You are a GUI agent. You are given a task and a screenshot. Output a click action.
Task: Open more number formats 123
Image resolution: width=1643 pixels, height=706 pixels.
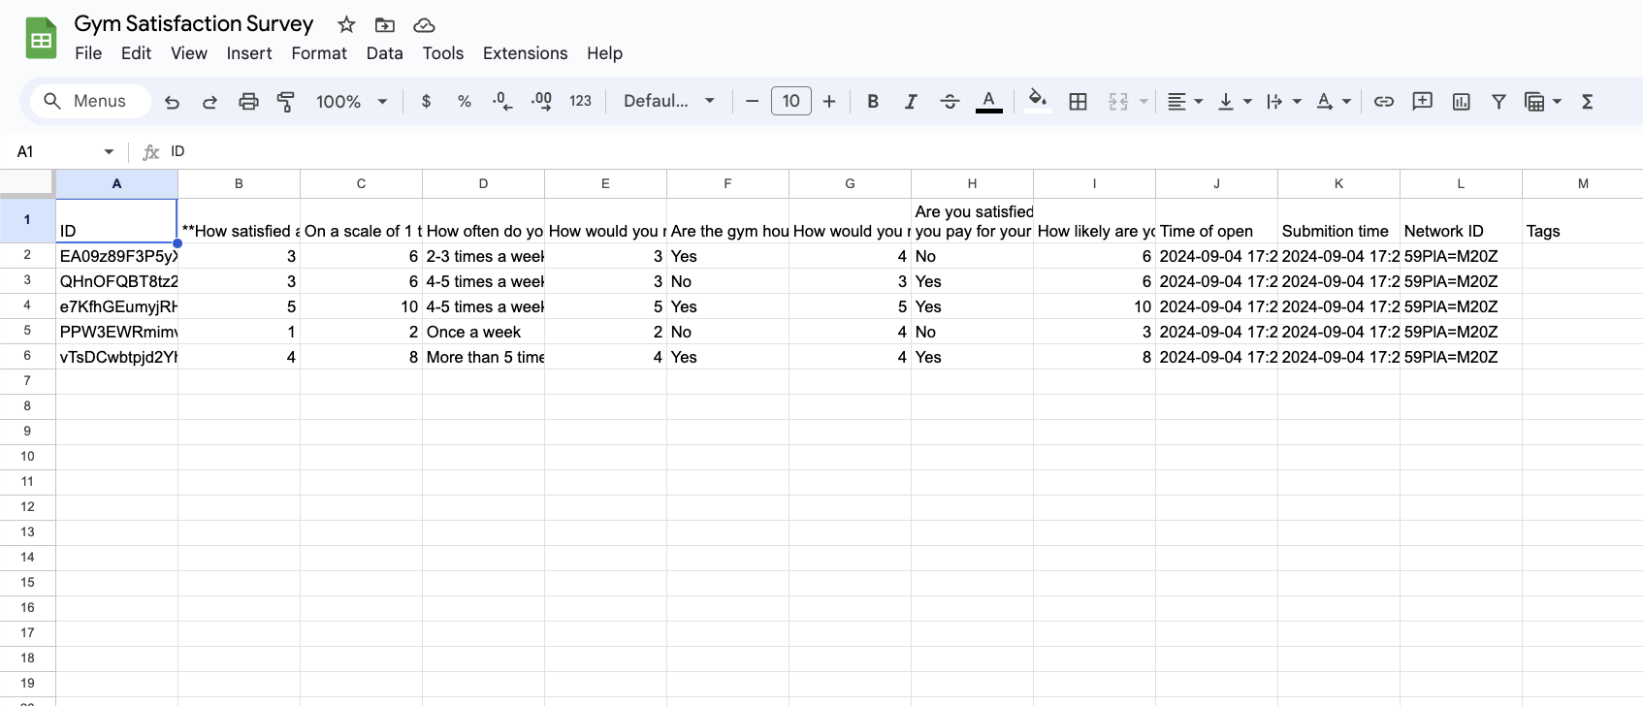point(580,101)
